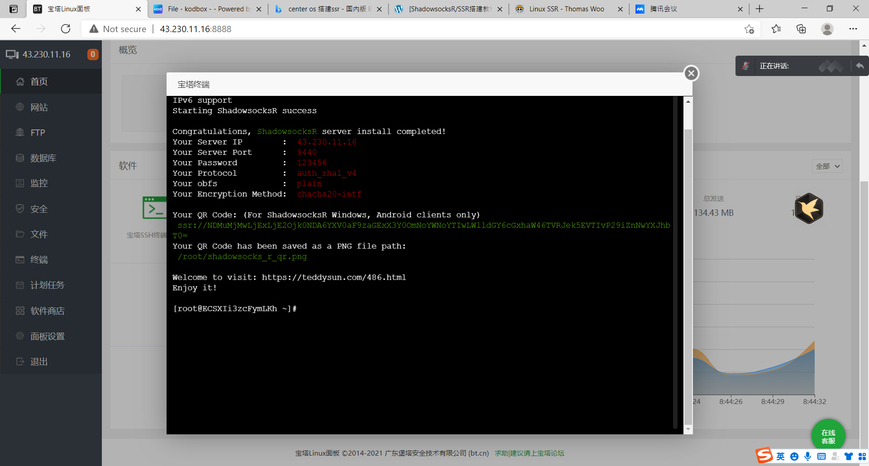This screenshot has width=869, height=466.
Task: Open a new browser tab
Action: click(759, 9)
